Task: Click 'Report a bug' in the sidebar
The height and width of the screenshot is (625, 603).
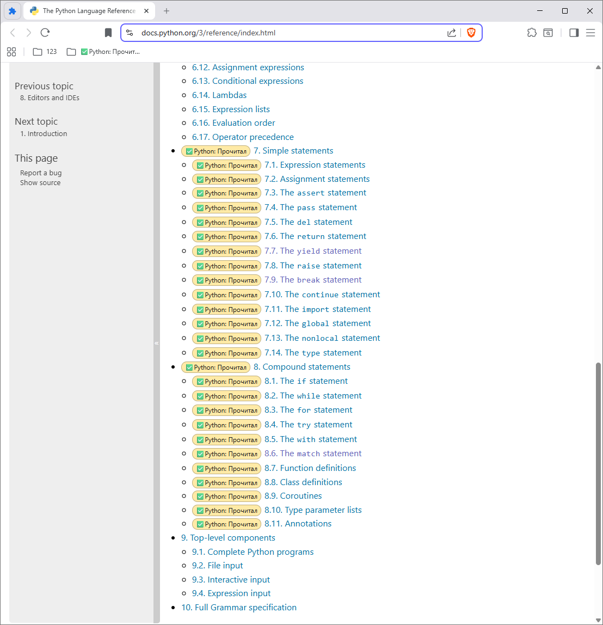Action: pyautogui.click(x=41, y=173)
